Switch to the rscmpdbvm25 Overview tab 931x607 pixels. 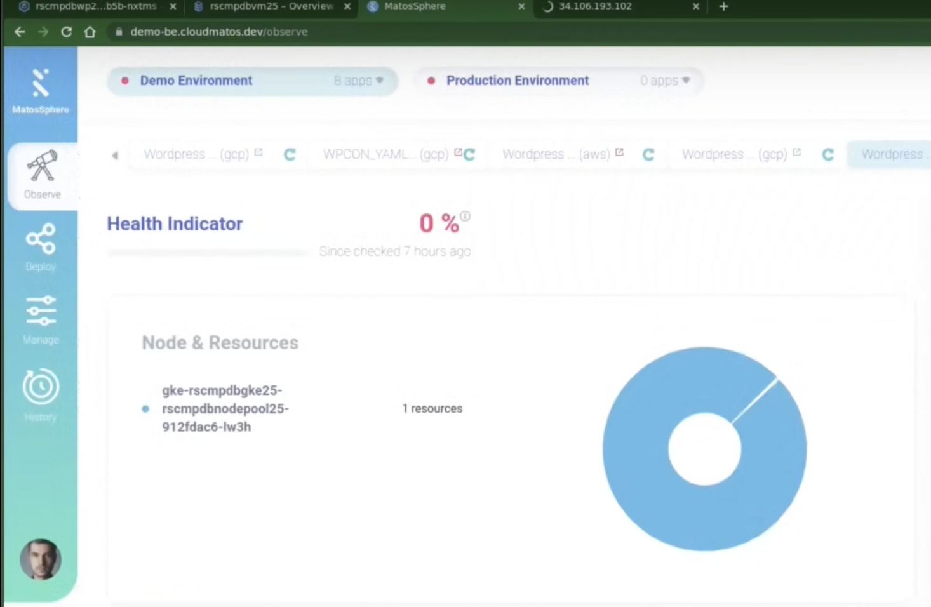point(271,6)
